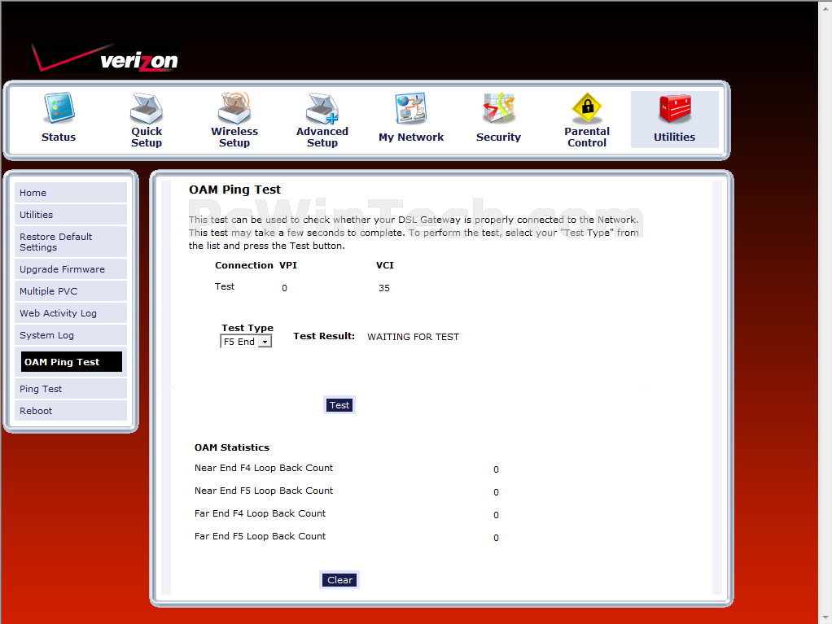Click the Utilities label
The image size is (832, 624).
(x=674, y=137)
